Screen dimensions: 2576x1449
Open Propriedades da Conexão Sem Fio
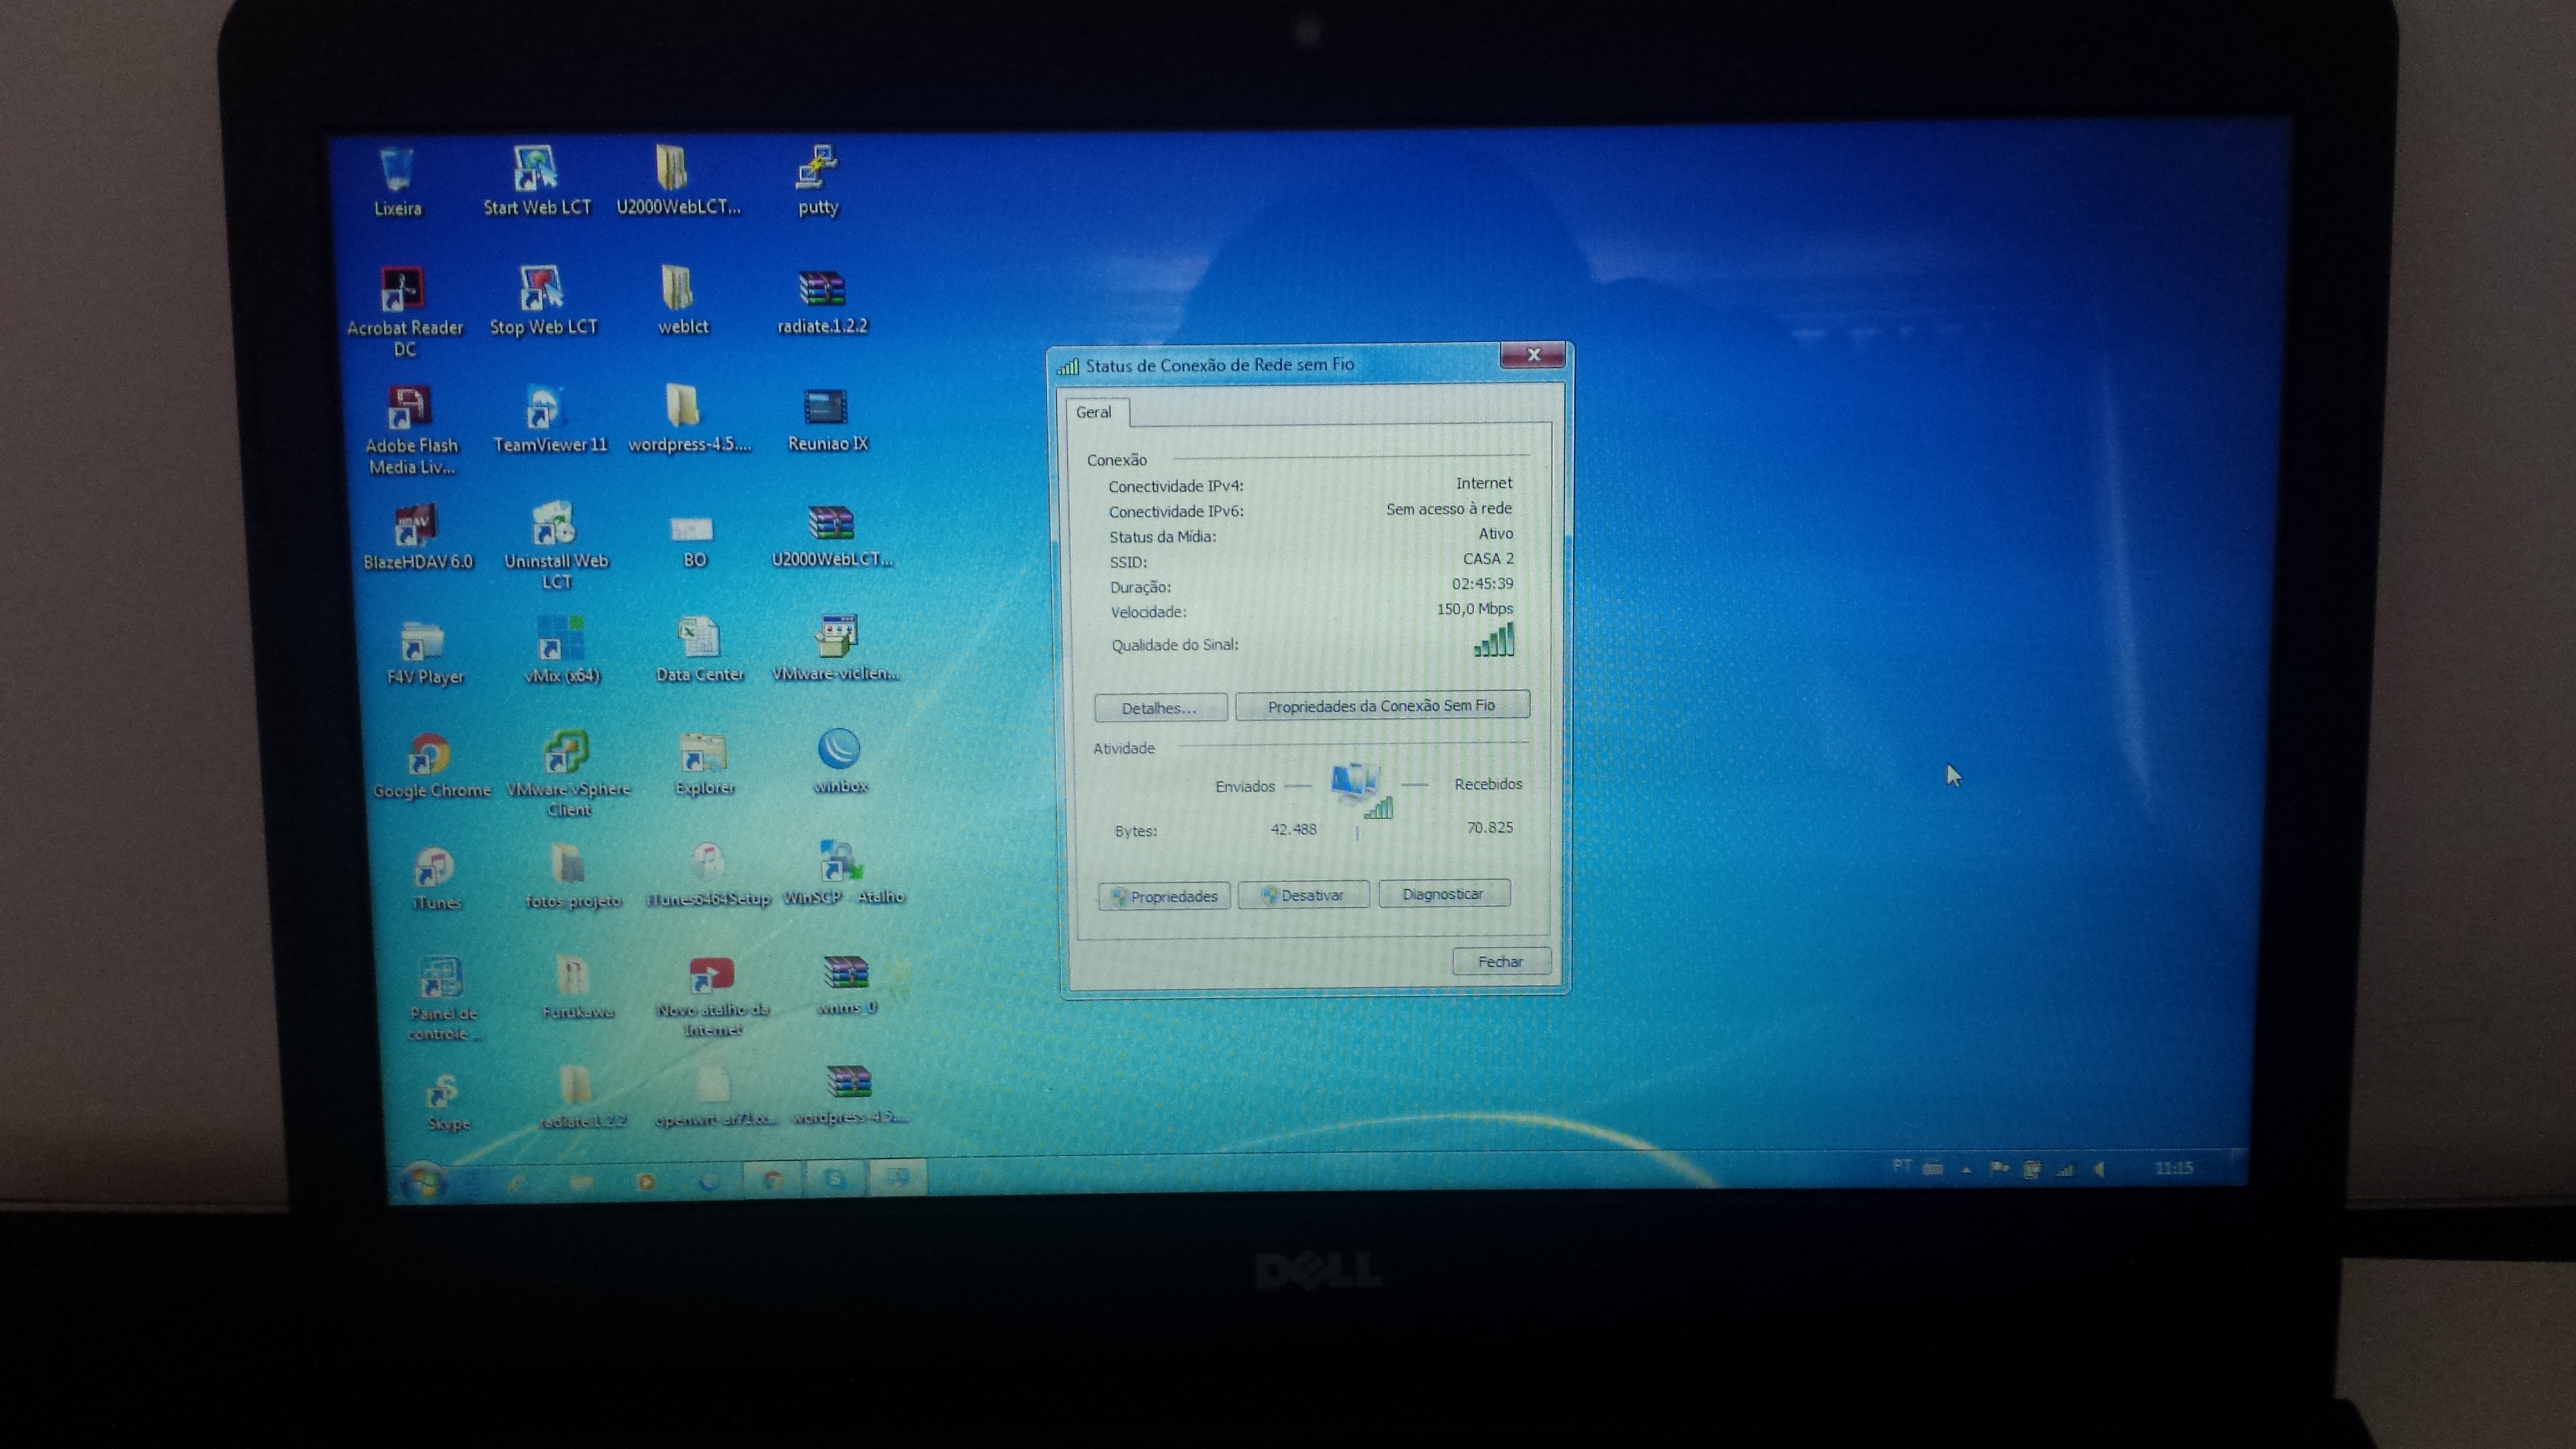[x=1381, y=706]
